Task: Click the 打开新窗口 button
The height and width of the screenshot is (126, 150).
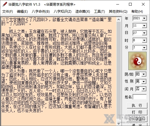Action: pos(137,119)
